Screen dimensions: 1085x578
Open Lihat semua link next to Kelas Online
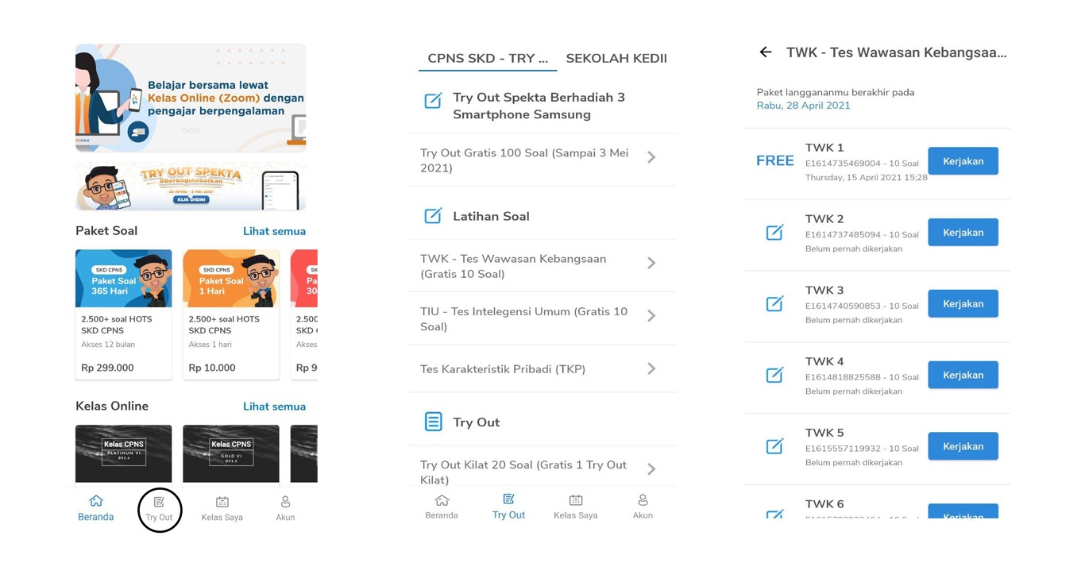[x=274, y=407]
